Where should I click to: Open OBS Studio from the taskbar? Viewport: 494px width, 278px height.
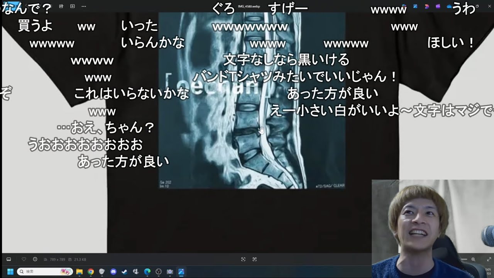158,272
